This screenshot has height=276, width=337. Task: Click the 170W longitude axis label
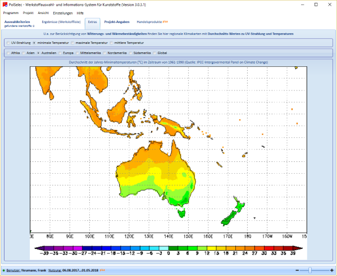pos(267,237)
